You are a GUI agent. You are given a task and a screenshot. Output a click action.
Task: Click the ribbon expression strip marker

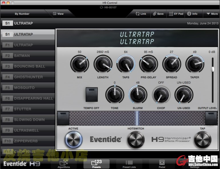[x=137, y=118]
